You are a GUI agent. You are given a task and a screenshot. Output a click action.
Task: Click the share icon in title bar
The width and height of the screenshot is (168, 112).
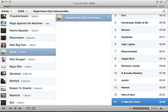(161, 2)
